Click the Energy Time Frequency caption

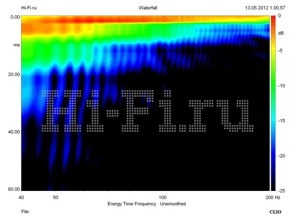coord(132,204)
